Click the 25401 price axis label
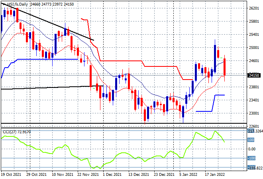The width and height of the screenshot is (263, 179). 254,35
